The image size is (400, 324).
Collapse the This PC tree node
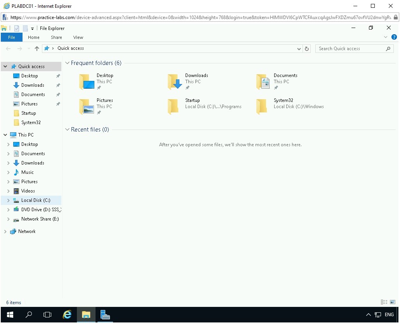click(x=5, y=135)
